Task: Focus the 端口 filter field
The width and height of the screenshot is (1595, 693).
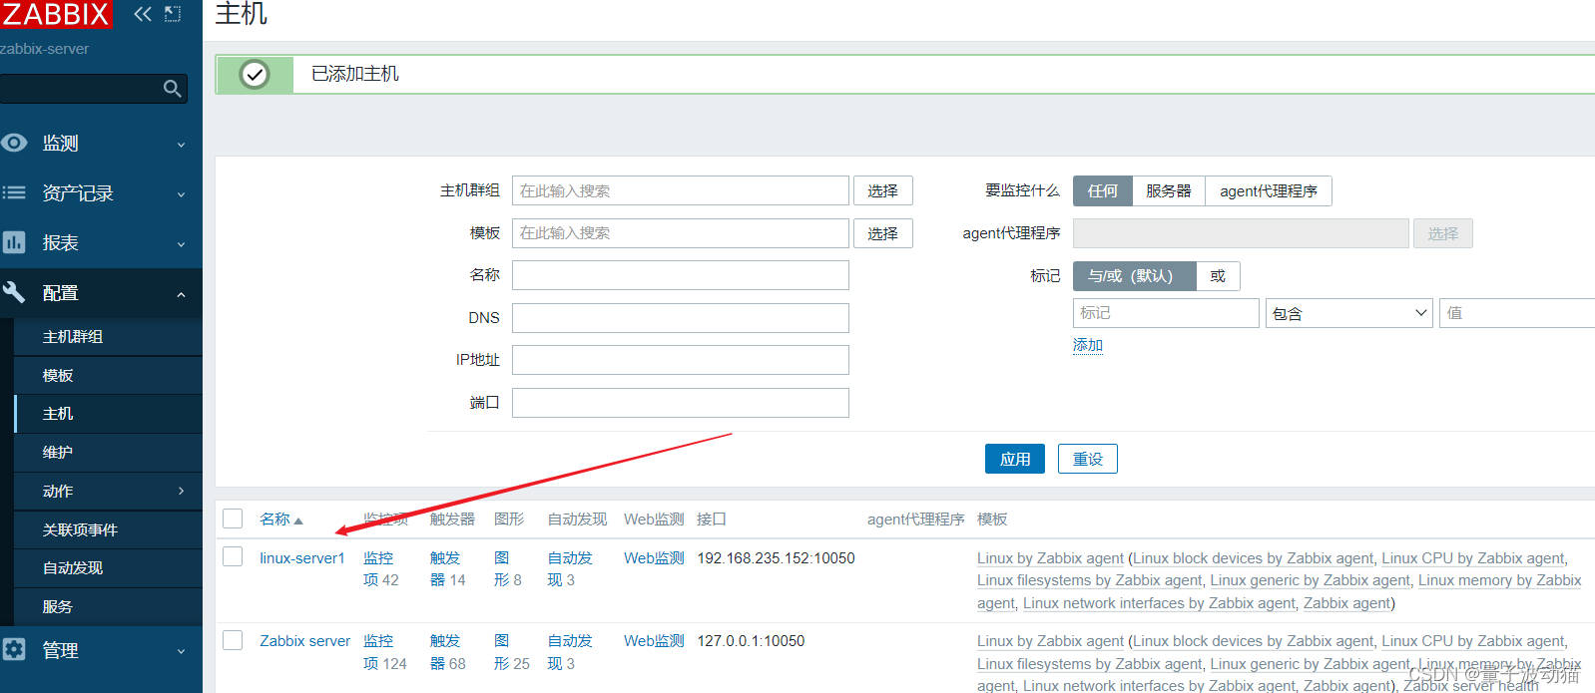Action: click(681, 403)
